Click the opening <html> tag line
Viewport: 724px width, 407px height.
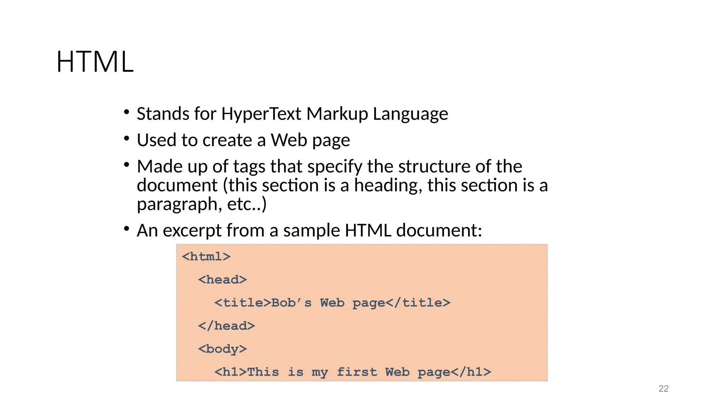coord(206,256)
